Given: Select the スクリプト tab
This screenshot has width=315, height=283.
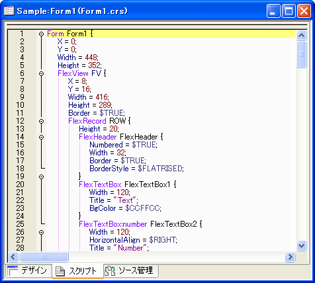Looking at the screenshot, I should click(77, 271).
